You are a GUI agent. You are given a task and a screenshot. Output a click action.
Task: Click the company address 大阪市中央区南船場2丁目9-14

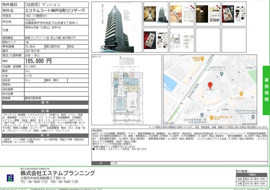[x=43, y=178]
